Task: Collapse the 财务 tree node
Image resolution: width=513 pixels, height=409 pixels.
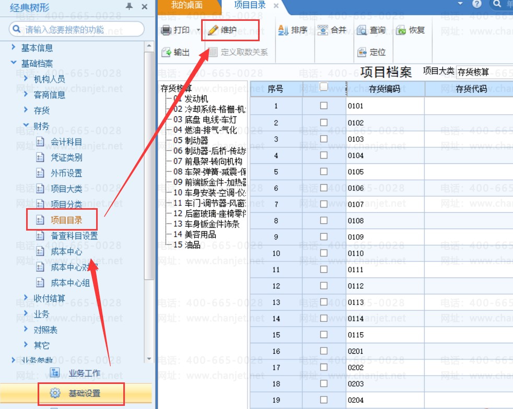Action: [26, 125]
